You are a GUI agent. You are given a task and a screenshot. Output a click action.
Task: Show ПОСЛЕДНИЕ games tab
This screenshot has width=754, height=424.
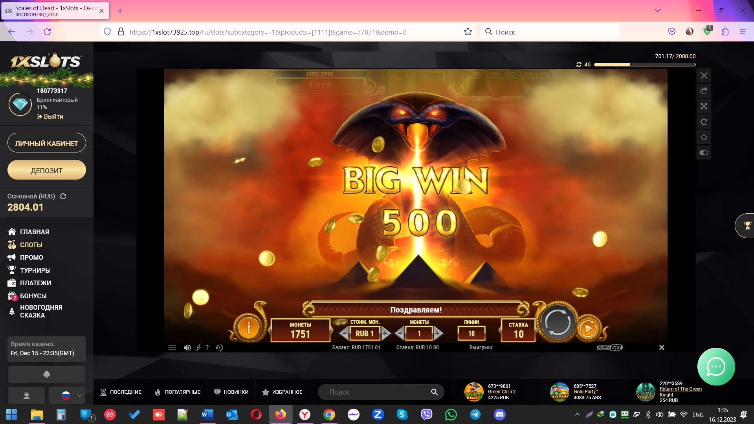[121, 392]
